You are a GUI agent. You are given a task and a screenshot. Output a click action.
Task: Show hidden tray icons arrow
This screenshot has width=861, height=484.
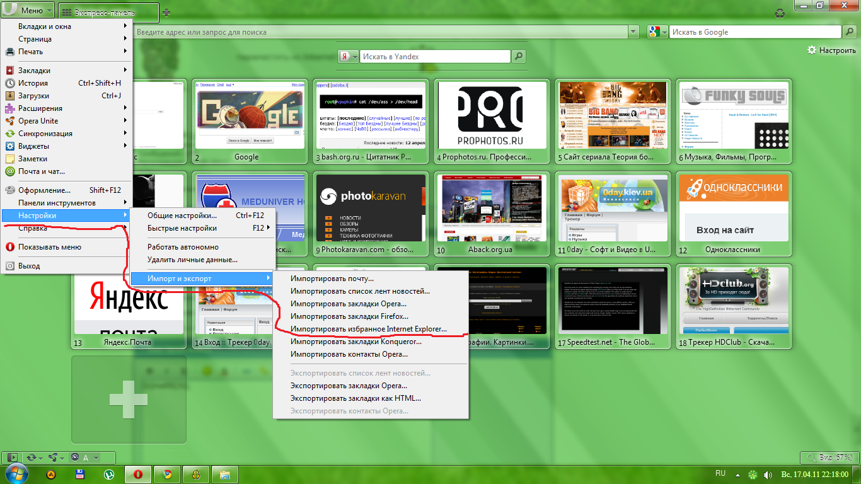point(736,474)
